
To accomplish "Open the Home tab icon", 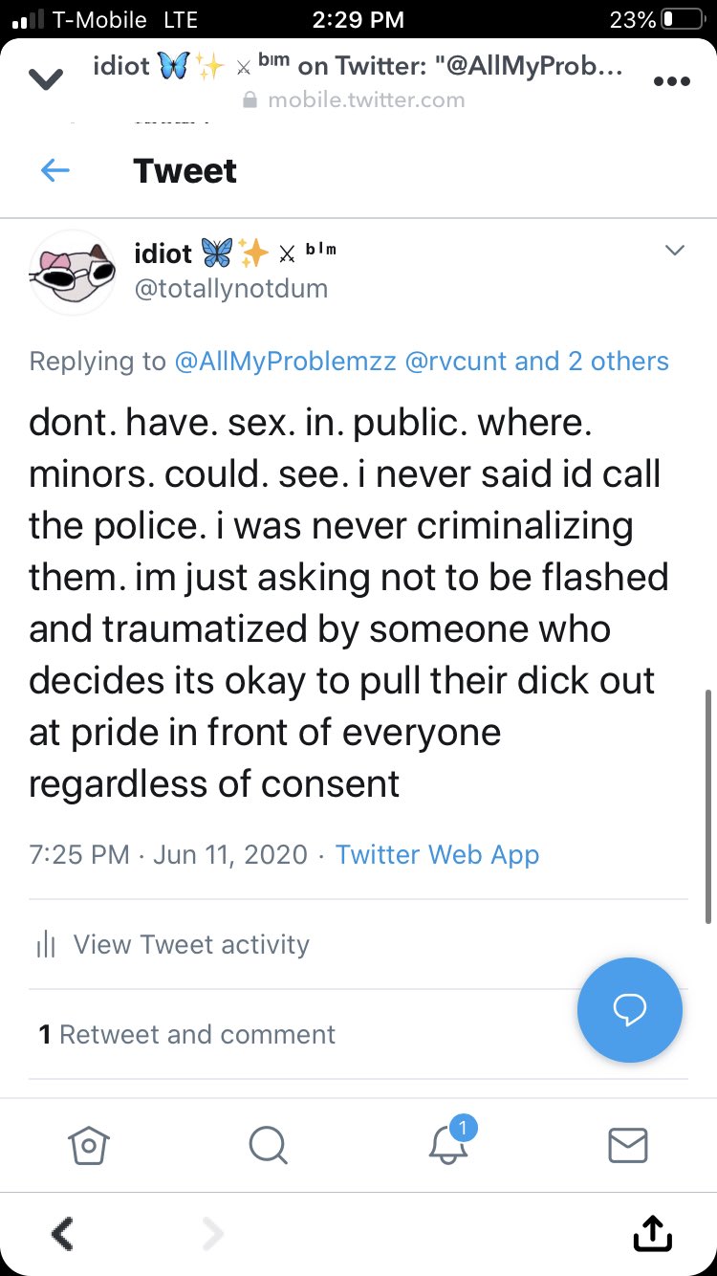I will tap(89, 1144).
